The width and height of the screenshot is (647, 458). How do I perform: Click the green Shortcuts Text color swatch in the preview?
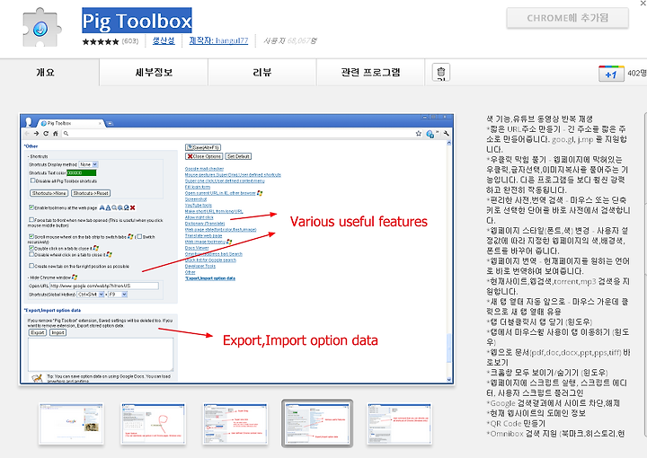point(81,172)
